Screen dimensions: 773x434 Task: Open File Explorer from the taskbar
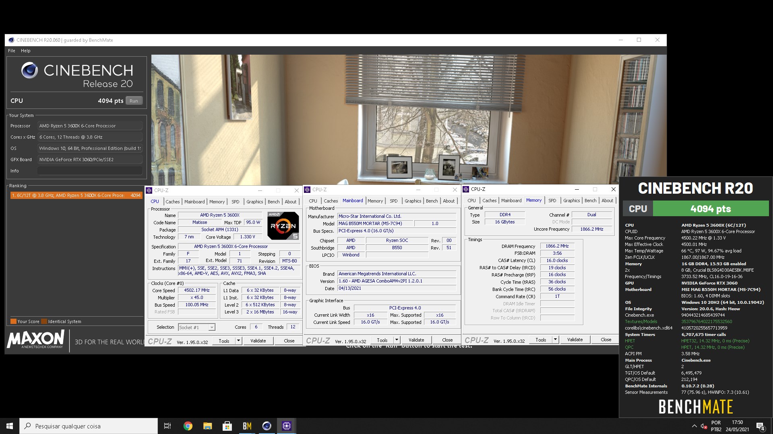tap(207, 426)
